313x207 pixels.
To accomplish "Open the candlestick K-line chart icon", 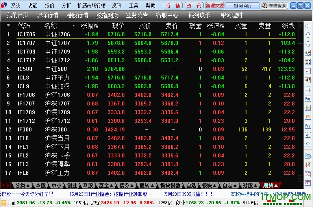I will (x=307, y=80).
